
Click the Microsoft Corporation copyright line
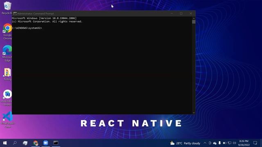[x=47, y=22]
